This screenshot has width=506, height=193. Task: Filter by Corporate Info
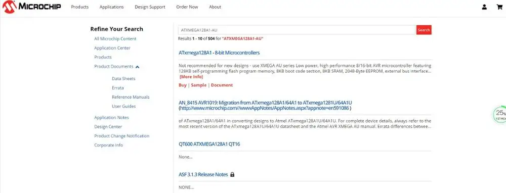pos(108,145)
